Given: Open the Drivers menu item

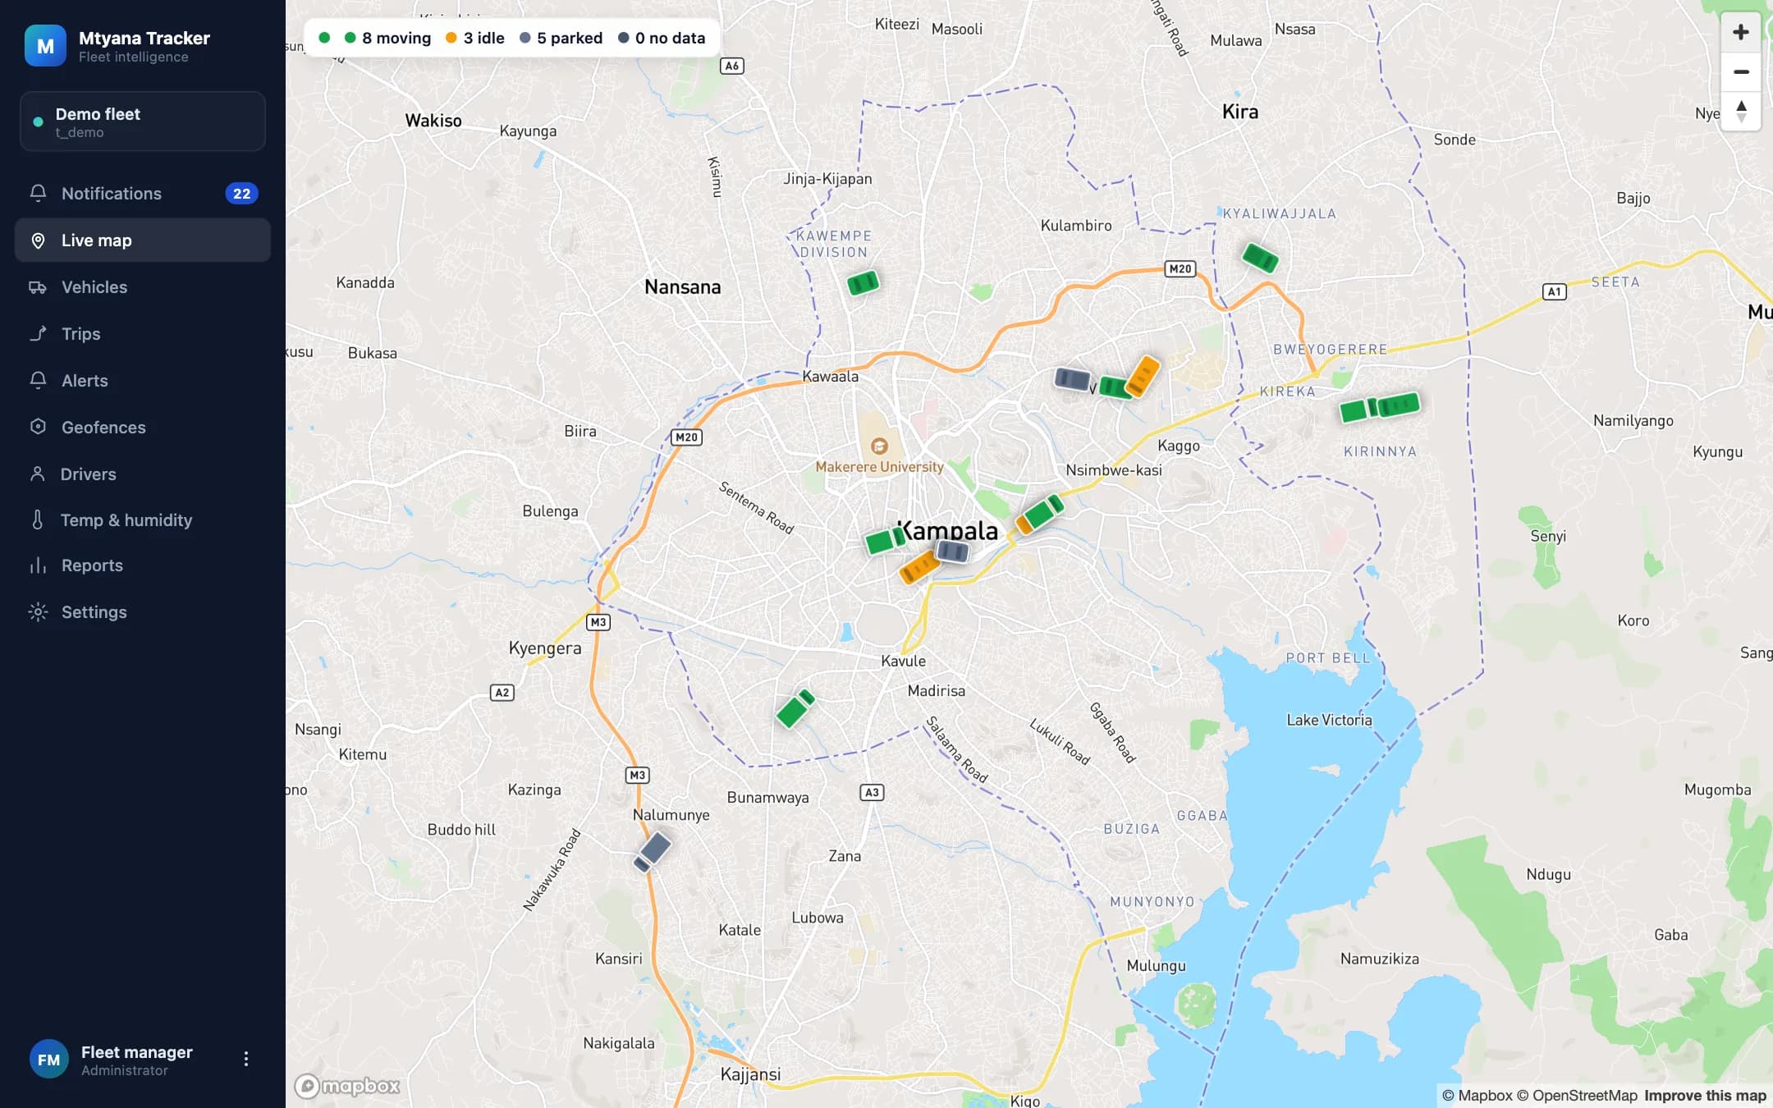Looking at the screenshot, I should tap(143, 474).
